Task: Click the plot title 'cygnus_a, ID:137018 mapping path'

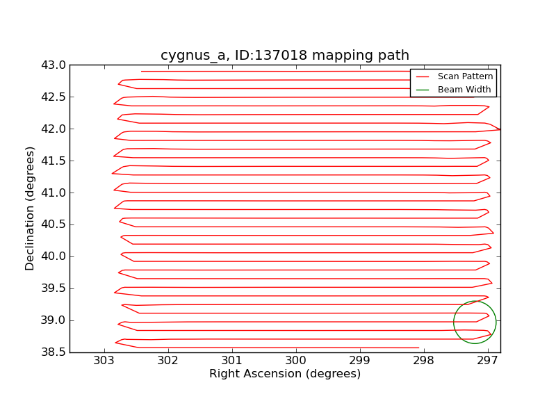Action: click(285, 56)
